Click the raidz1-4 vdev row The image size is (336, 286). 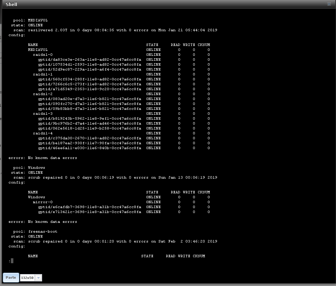tap(121, 133)
